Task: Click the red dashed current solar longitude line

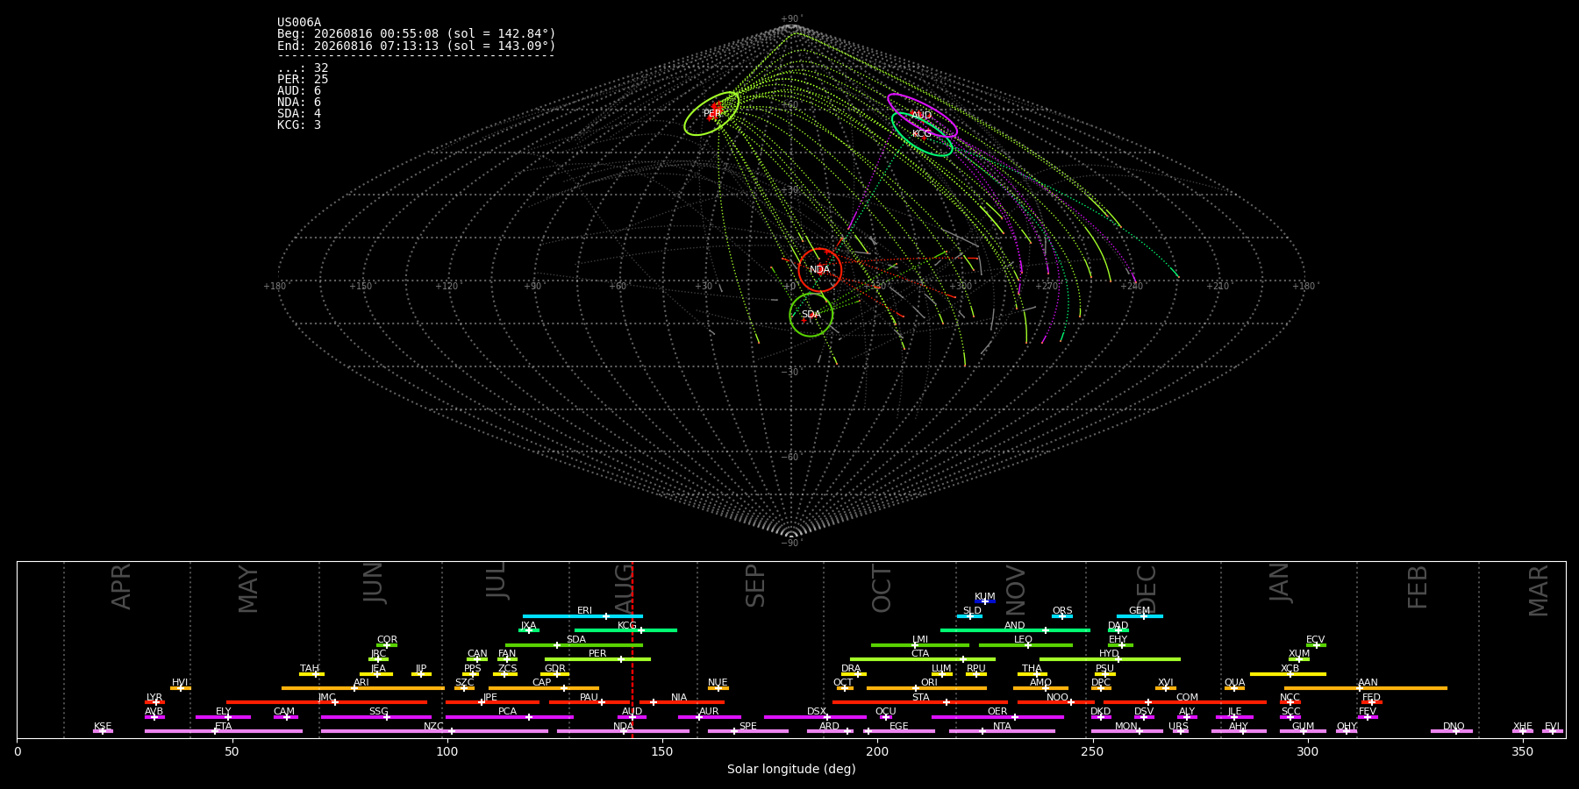Action: [632, 650]
